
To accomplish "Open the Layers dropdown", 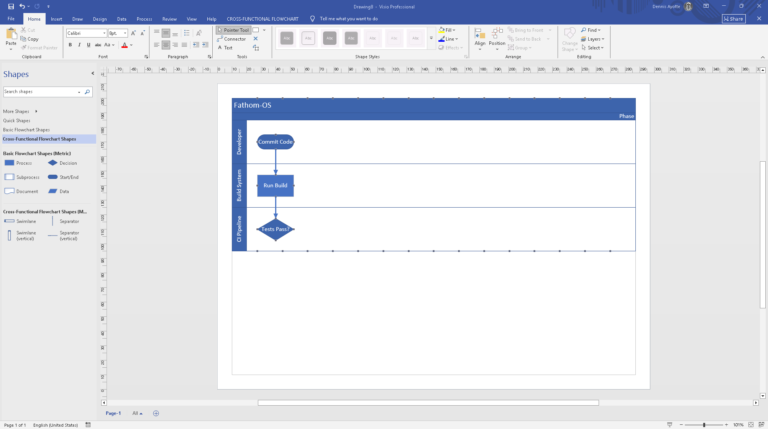I will click(592, 39).
